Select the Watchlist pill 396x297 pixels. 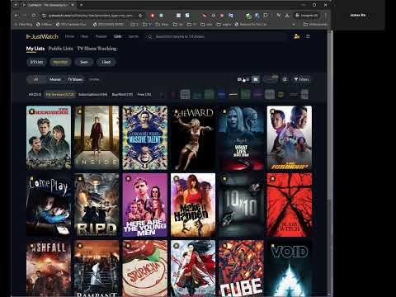coord(60,62)
